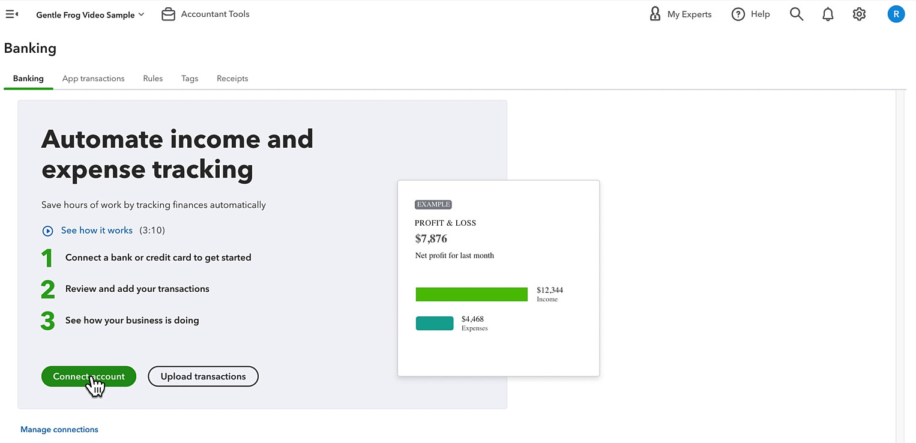The width and height of the screenshot is (916, 443).
Task: Click the play icon beside See how it works
Action: coord(47,231)
